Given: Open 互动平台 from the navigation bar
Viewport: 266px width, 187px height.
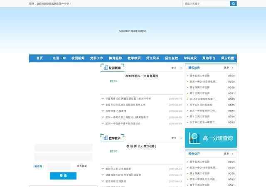Looking at the screenshot, I should [x=209, y=58].
